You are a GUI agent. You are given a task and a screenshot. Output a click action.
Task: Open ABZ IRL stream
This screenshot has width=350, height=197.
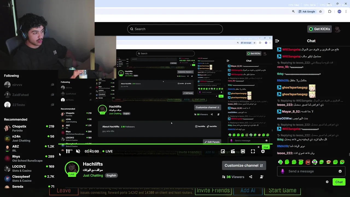[x=29, y=148]
